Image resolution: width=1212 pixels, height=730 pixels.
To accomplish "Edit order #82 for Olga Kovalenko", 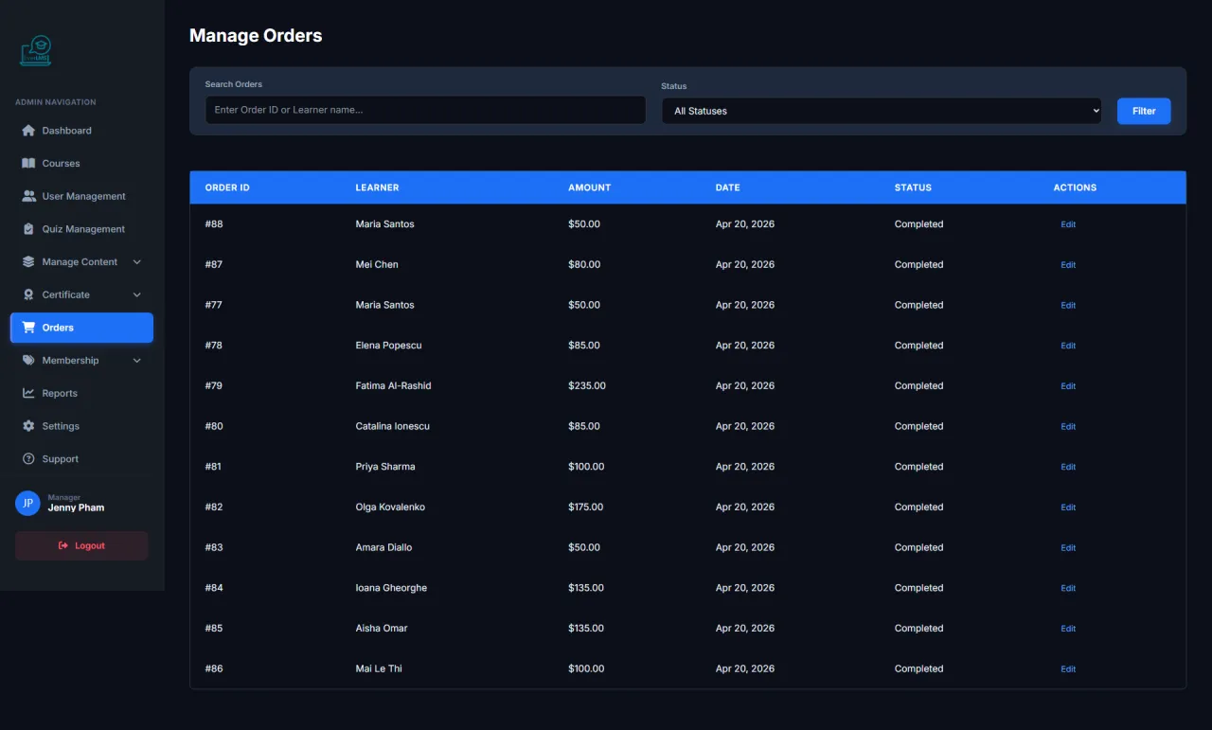I will 1068,507.
